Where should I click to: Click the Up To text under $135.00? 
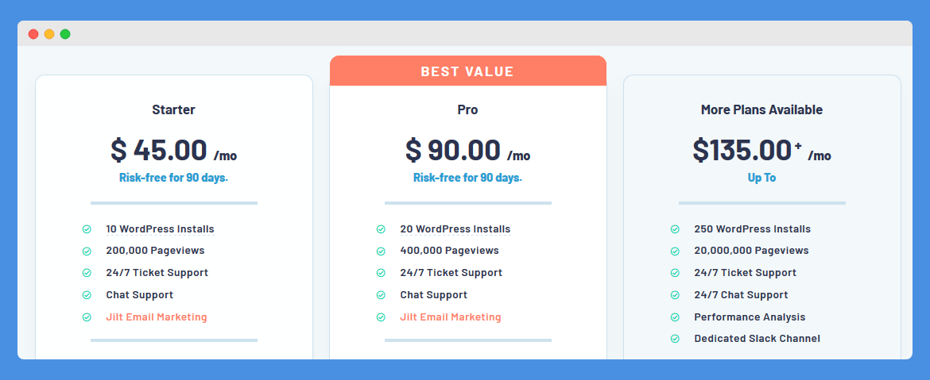pyautogui.click(x=761, y=178)
